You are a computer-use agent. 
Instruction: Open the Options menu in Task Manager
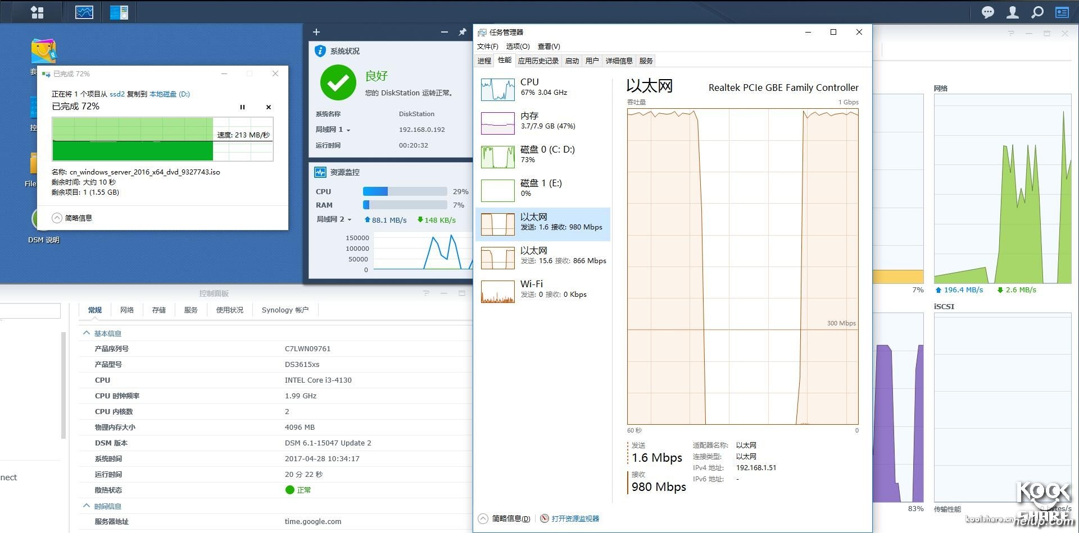click(x=518, y=46)
